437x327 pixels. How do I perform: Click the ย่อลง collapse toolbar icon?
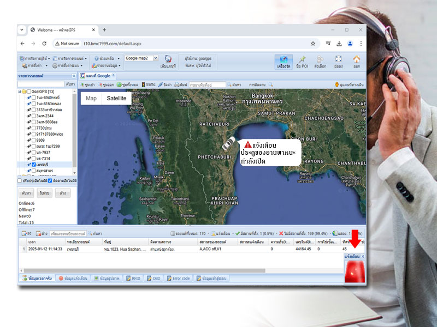338,62
